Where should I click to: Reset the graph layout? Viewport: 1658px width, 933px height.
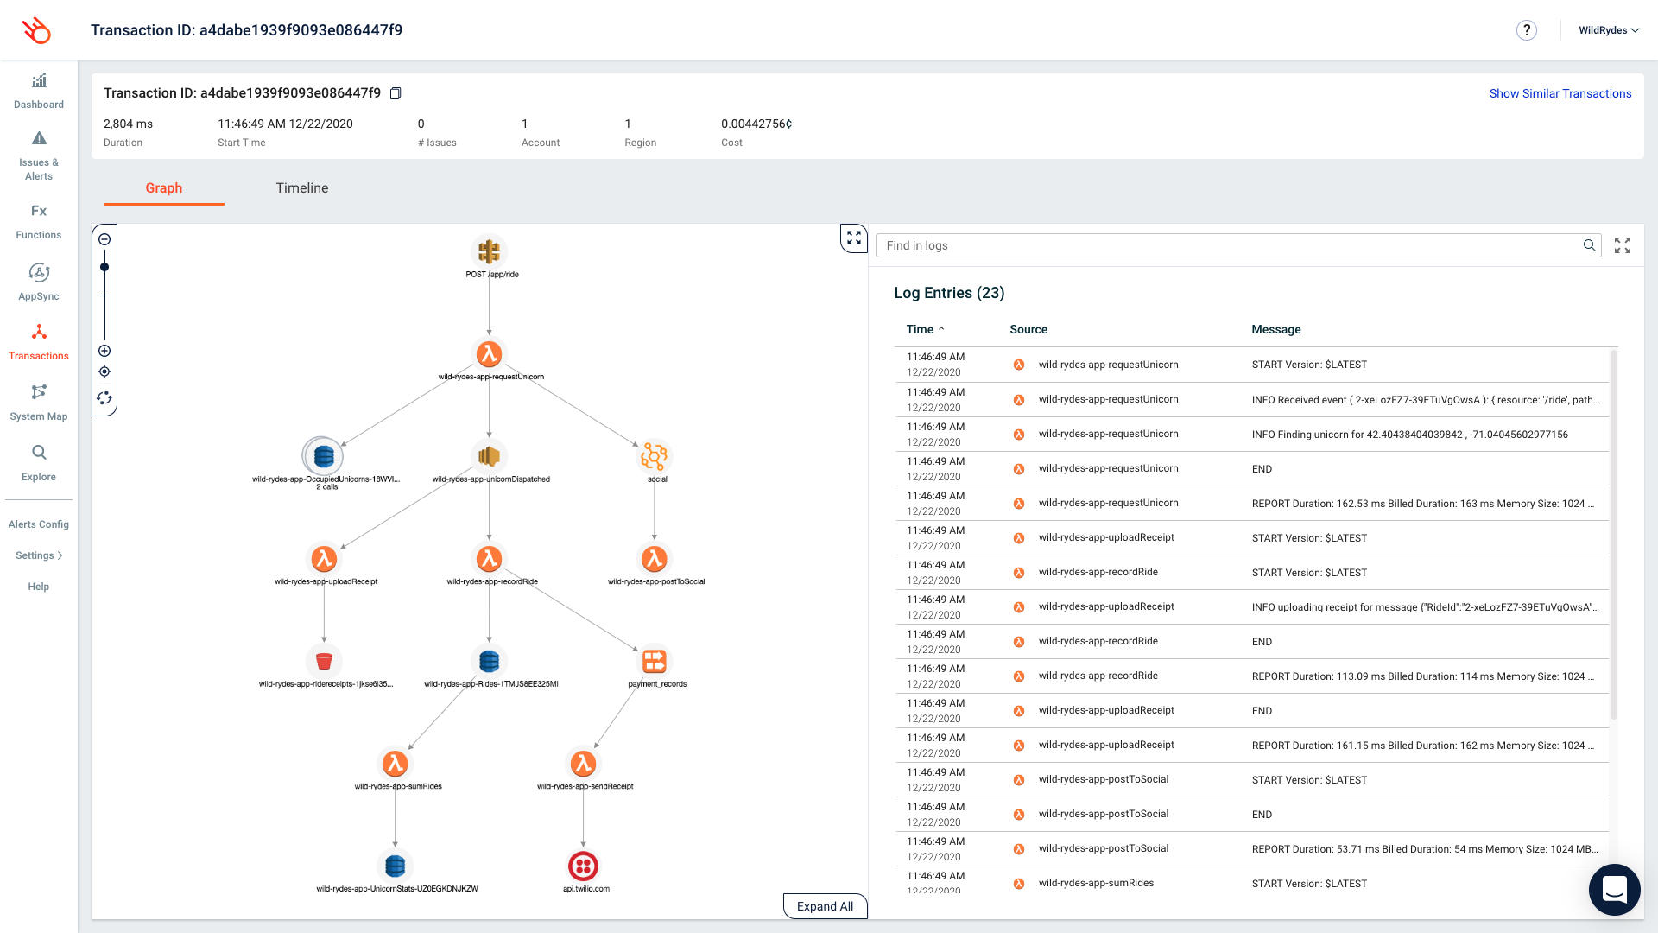104,398
